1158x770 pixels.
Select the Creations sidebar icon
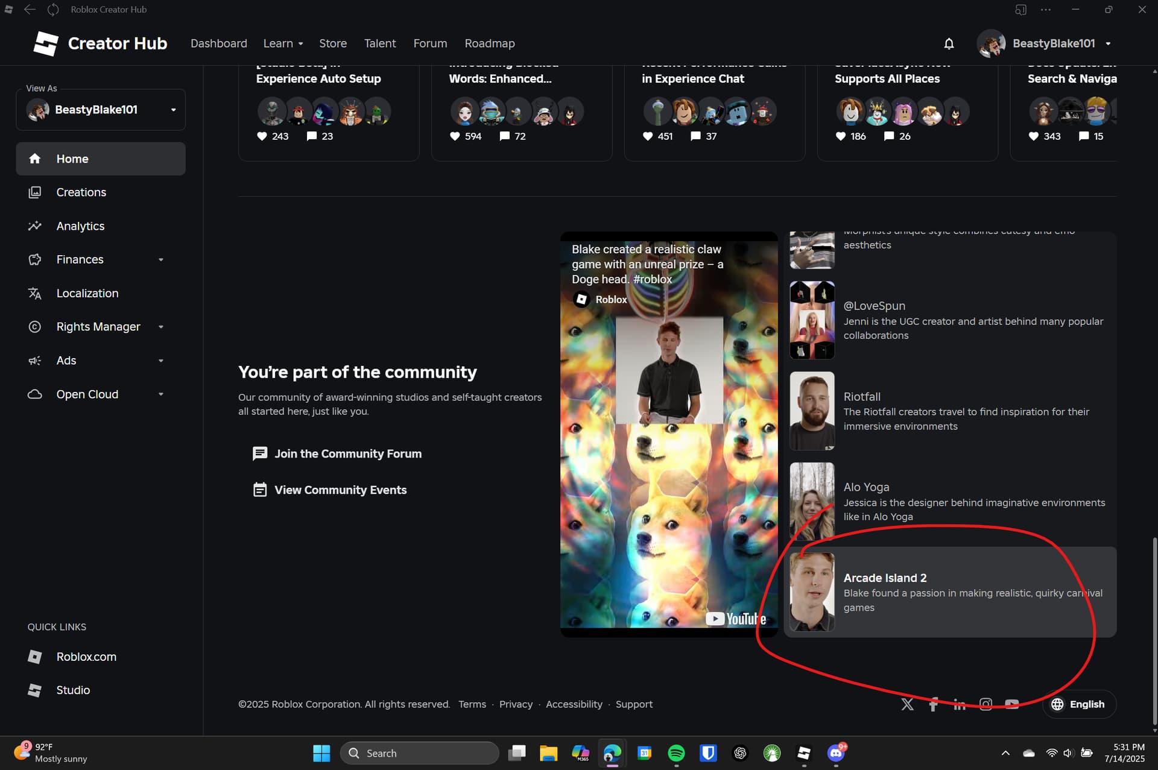(36, 192)
